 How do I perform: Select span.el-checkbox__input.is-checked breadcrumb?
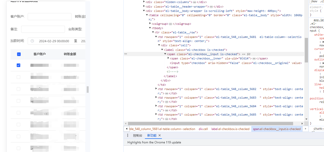277,129
